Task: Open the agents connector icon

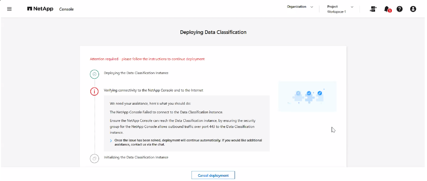Action: coord(373,9)
